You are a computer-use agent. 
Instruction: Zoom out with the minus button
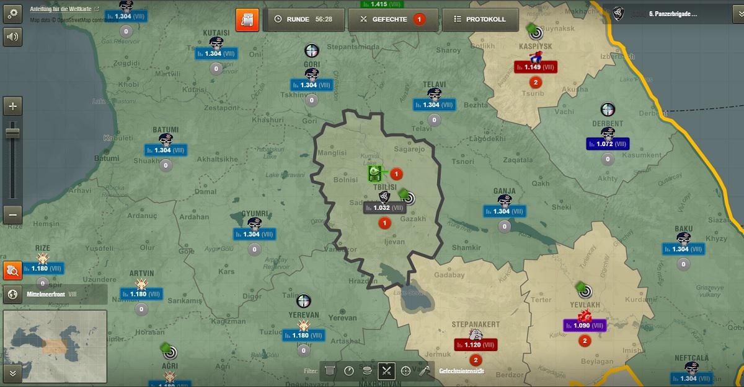point(13,214)
